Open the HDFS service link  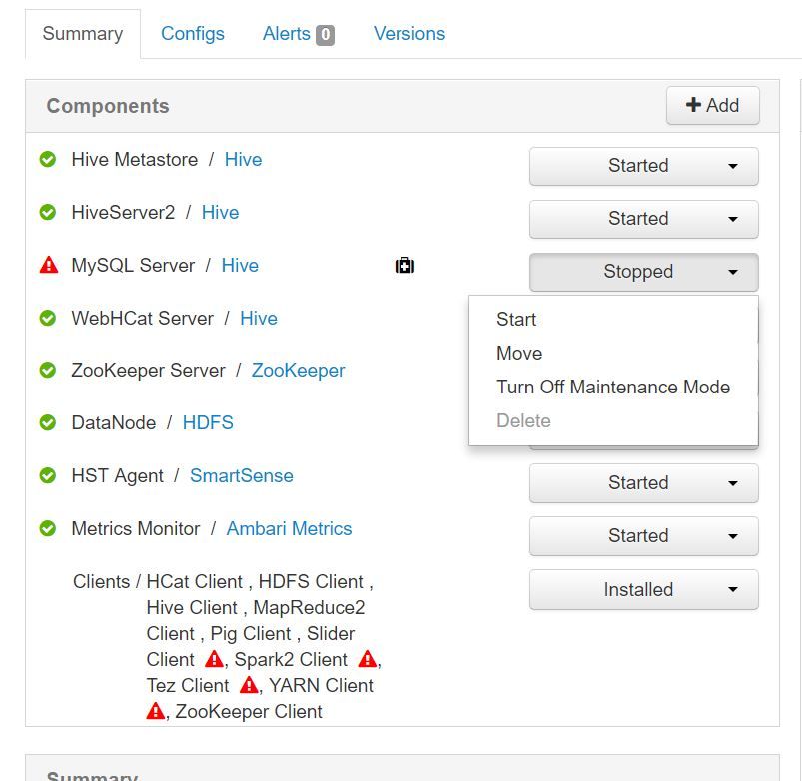coord(208,422)
